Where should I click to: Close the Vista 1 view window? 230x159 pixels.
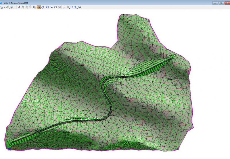(227, 3)
